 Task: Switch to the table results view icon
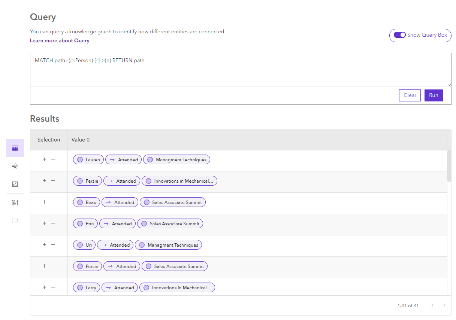pyautogui.click(x=15, y=148)
